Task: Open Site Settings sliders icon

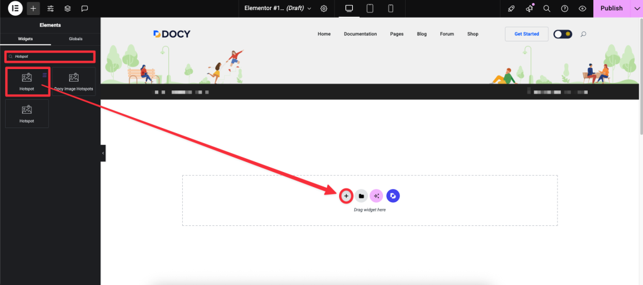Action: pos(50,9)
